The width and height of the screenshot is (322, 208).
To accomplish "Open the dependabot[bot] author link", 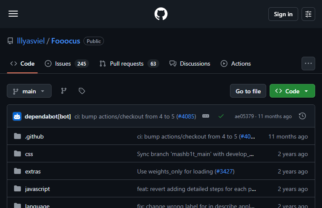I will point(48,116).
